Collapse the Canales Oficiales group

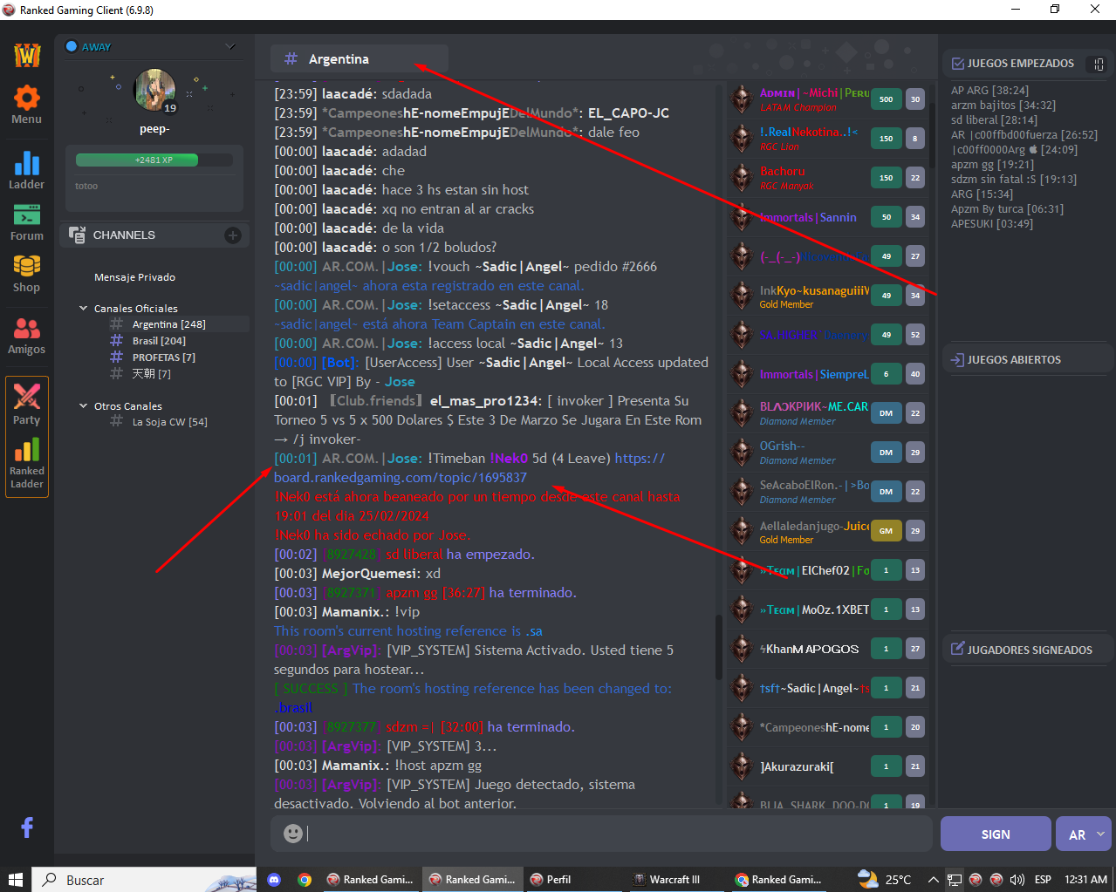[x=84, y=308]
